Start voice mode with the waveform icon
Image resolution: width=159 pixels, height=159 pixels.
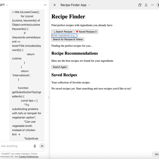[42, 146]
